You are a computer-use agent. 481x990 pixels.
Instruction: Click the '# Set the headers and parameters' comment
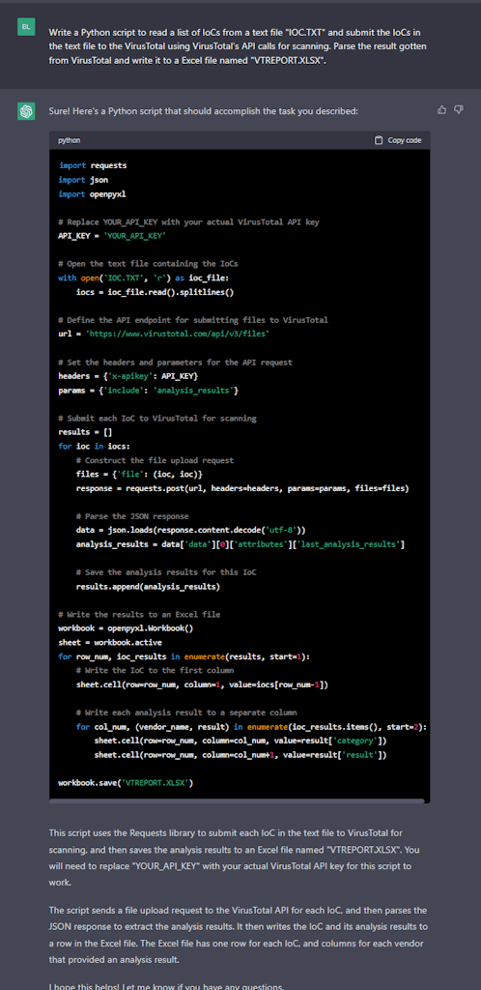[175, 363]
